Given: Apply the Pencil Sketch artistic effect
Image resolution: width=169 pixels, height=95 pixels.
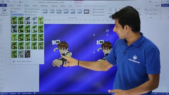Looking at the screenshot, I should click(34, 21).
